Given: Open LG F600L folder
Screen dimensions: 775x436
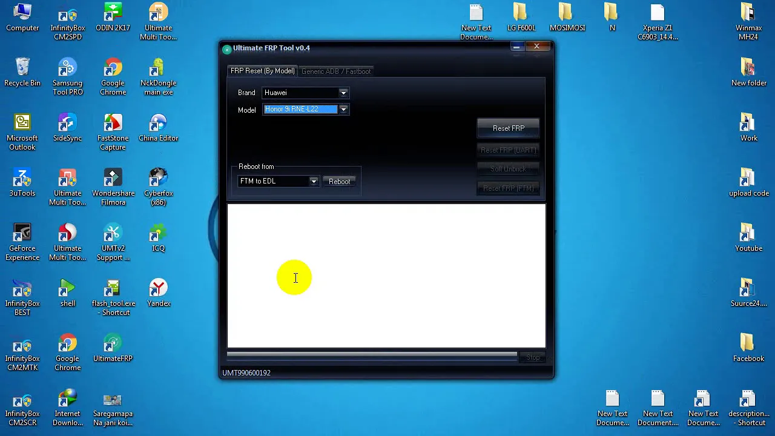Looking at the screenshot, I should click(x=521, y=18).
